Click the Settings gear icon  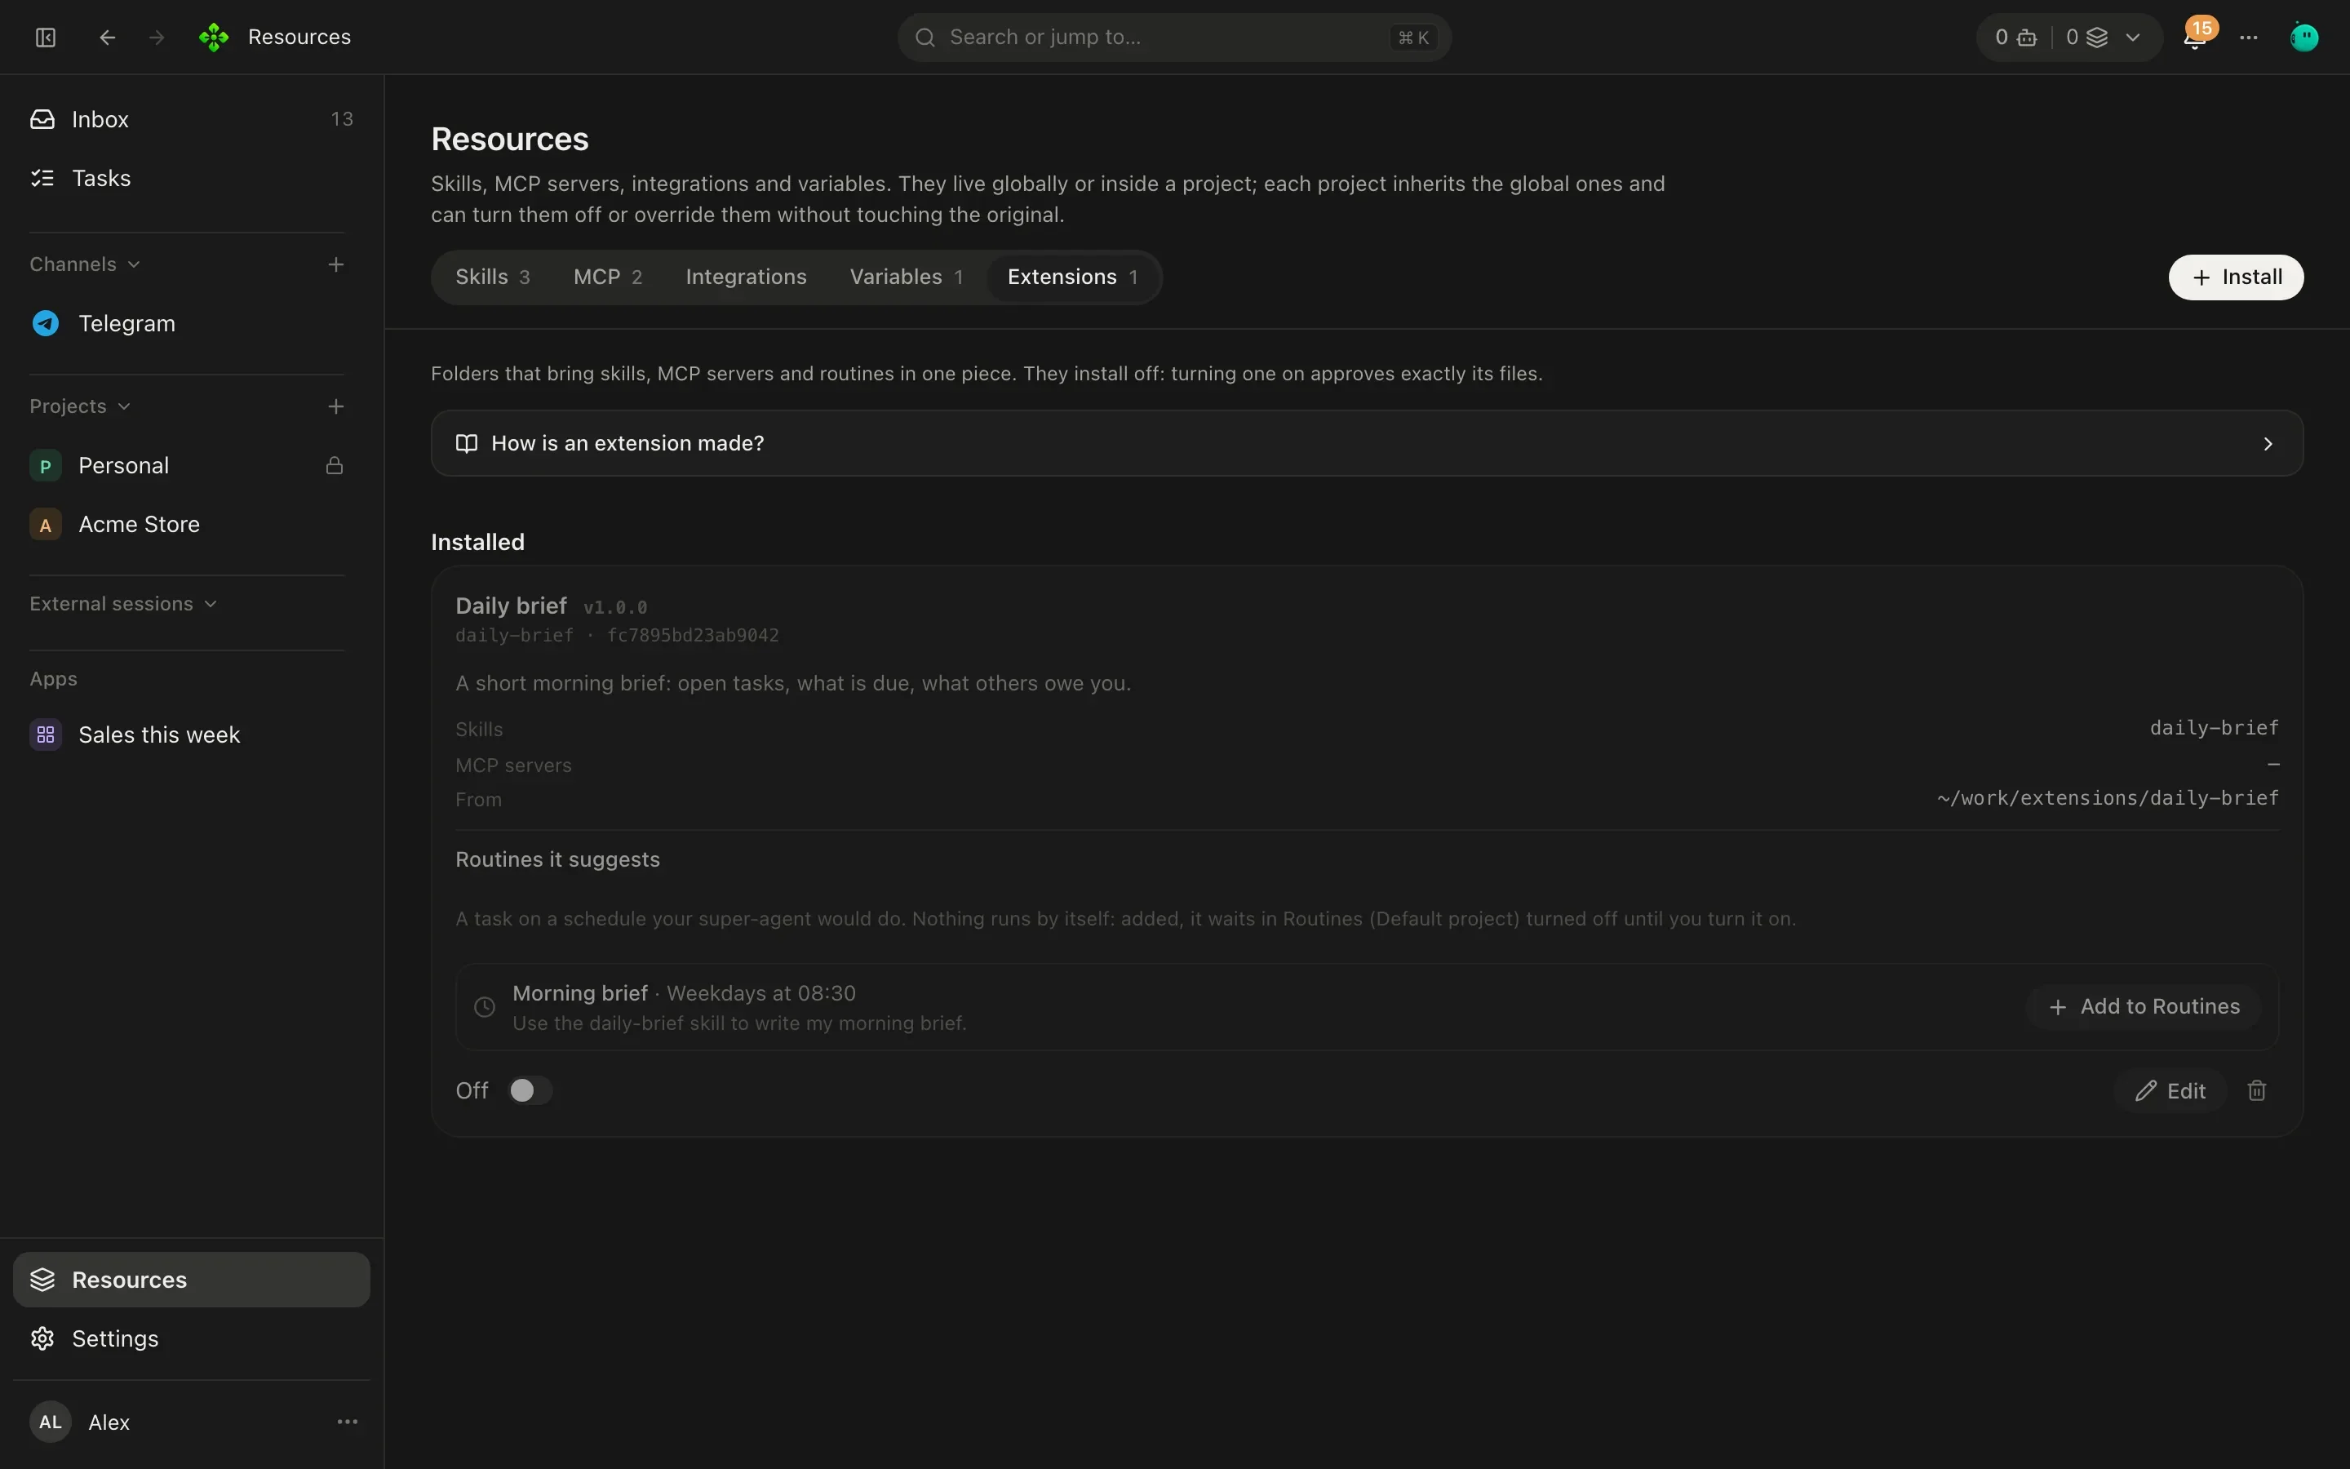pos(42,1338)
